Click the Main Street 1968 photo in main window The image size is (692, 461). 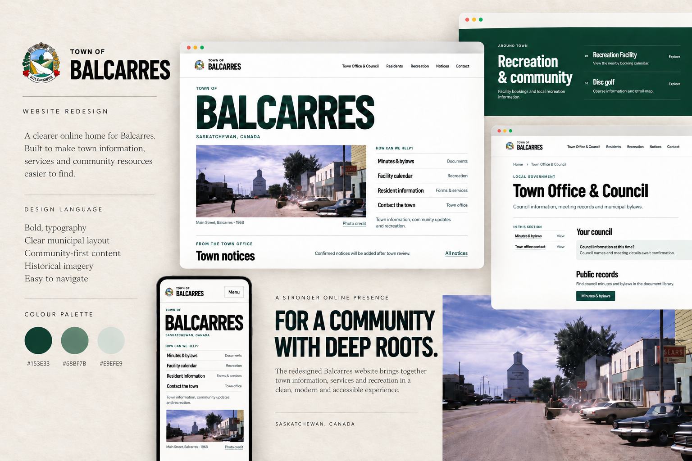281,181
